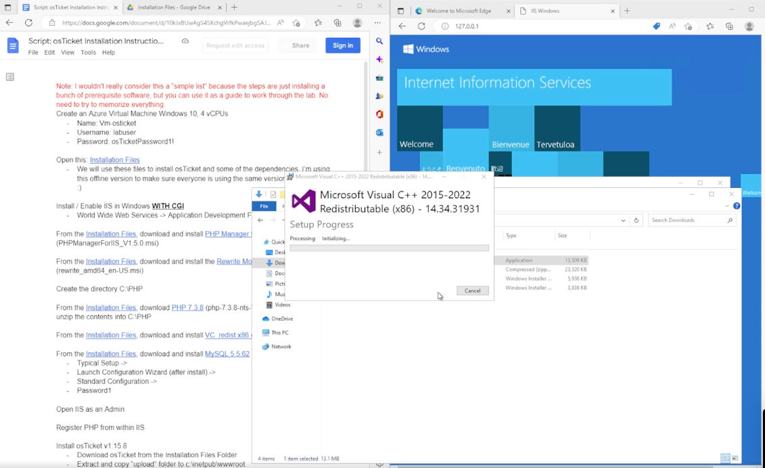Screen dimensions: 765x468
Task: Click the Tervetuloa tile on the IIS page
Action: pos(557,128)
